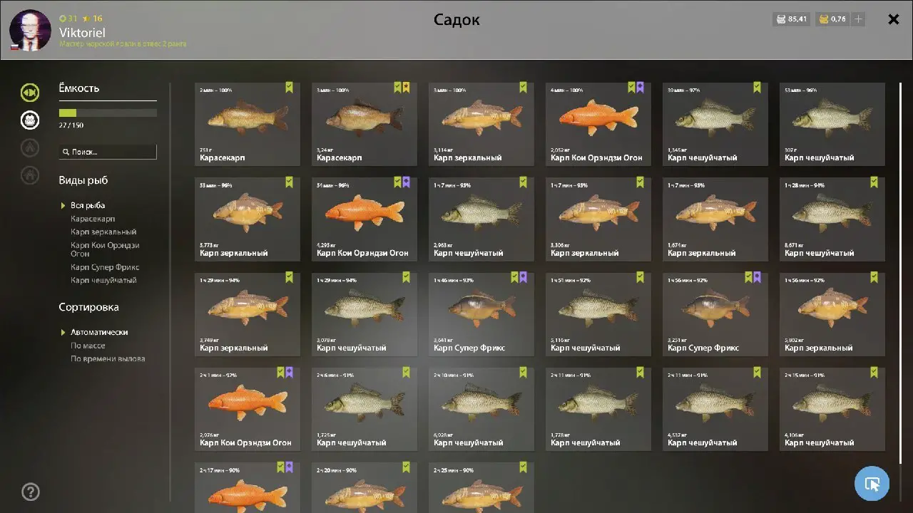Click the Поиск search field
Image resolution: width=913 pixels, height=513 pixels.
point(108,152)
